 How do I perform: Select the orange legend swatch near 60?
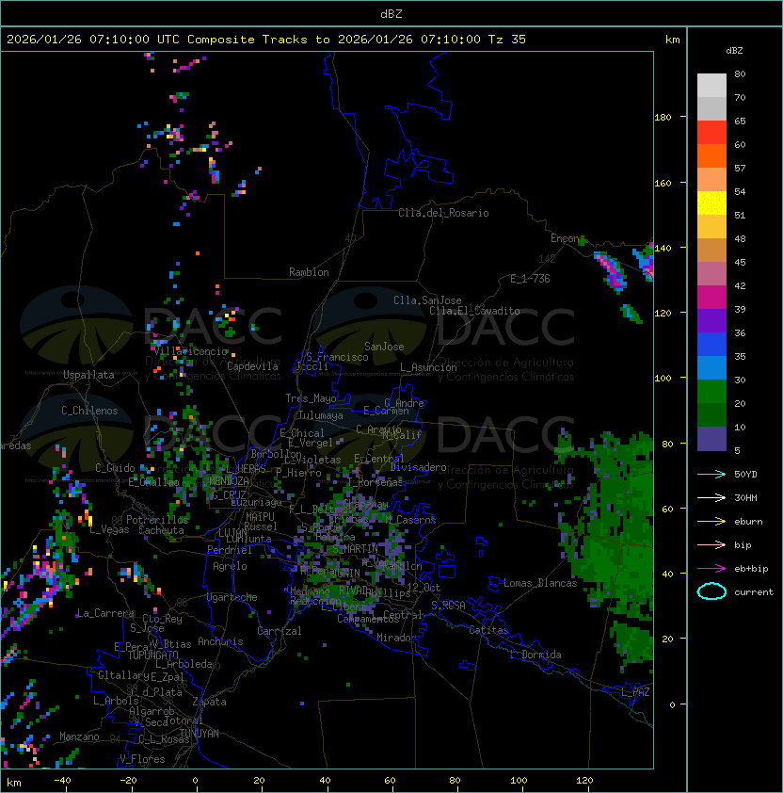[x=711, y=156]
